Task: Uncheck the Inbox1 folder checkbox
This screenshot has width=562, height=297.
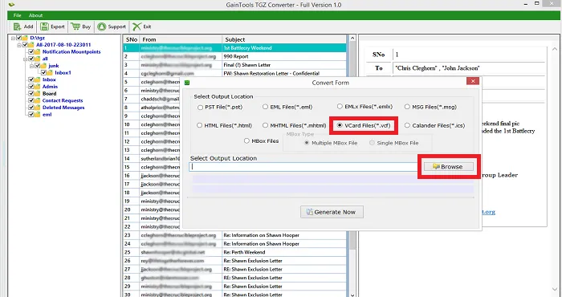Action: pyautogui.click(x=43, y=73)
